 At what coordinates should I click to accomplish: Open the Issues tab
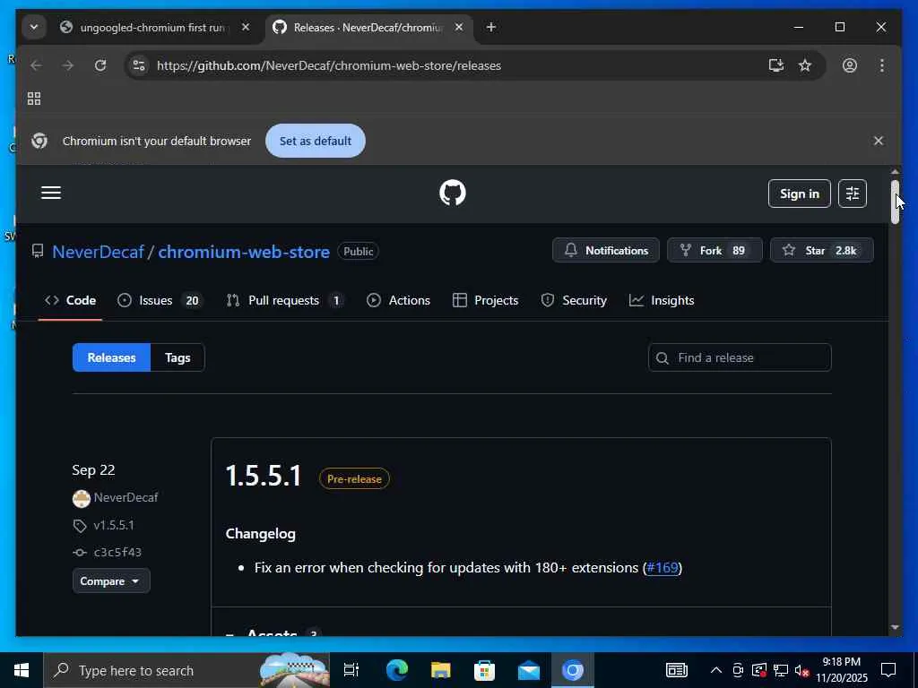tap(159, 300)
